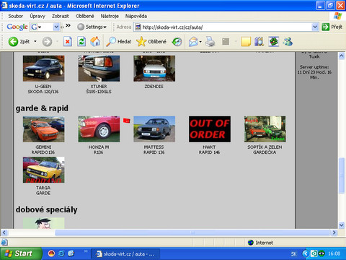This screenshot has width=346, height=260.
Task: Go to Home page icon
Action: tap(95, 42)
